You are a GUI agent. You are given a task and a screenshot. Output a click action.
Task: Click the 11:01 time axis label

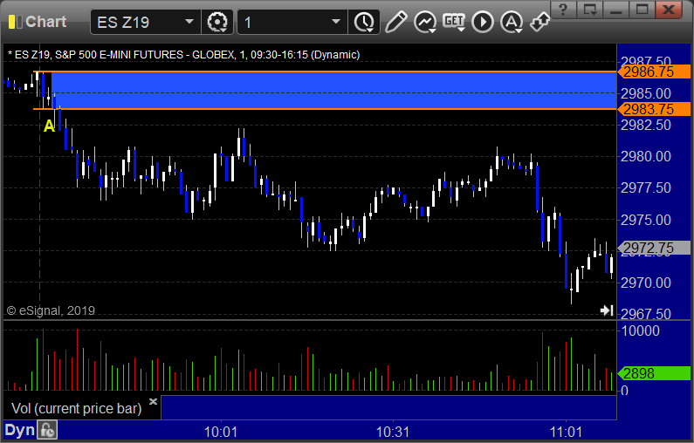click(566, 432)
